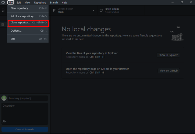Click View on GitHub button
The height and width of the screenshot is (134, 195).
pos(168,71)
